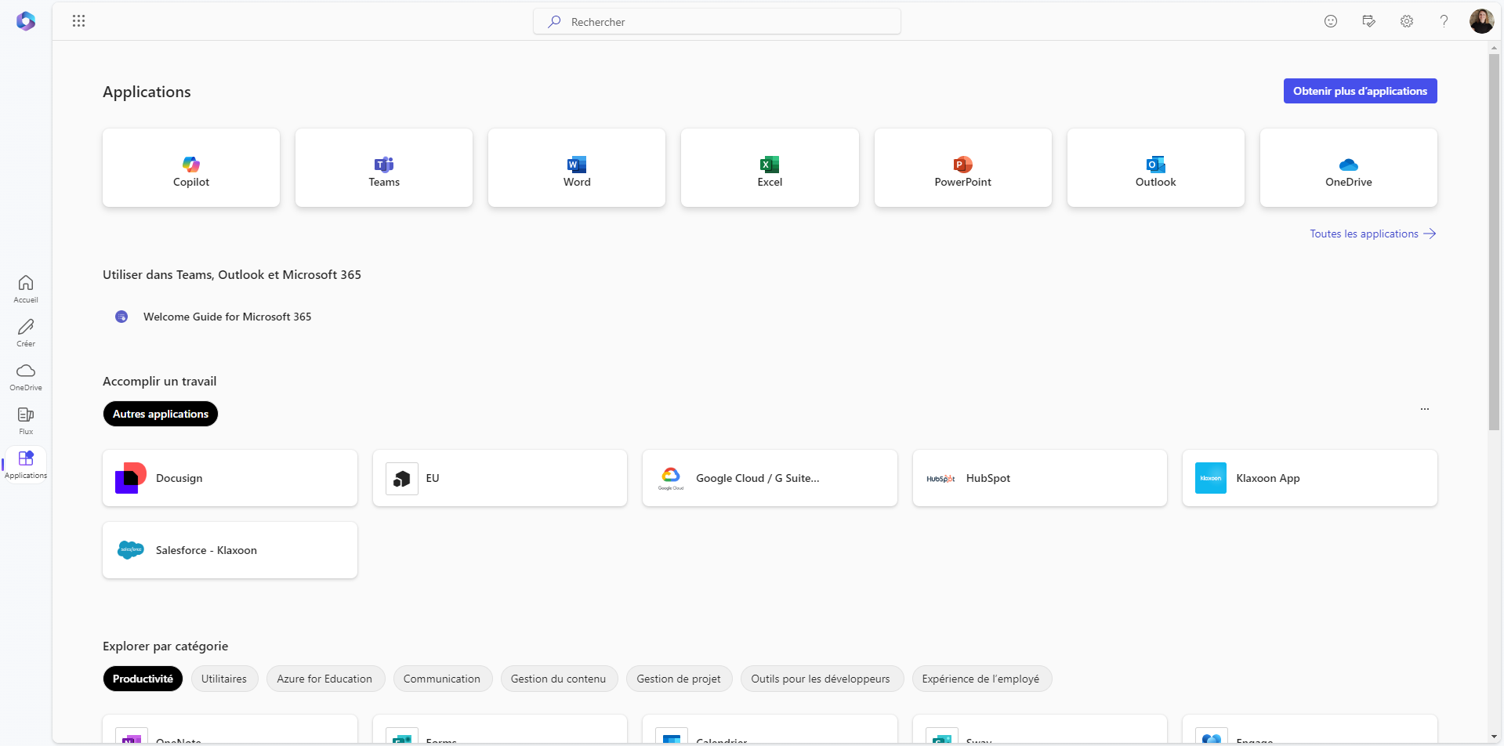Select the Gestion de projet category
This screenshot has height=746, width=1504.
679,679
